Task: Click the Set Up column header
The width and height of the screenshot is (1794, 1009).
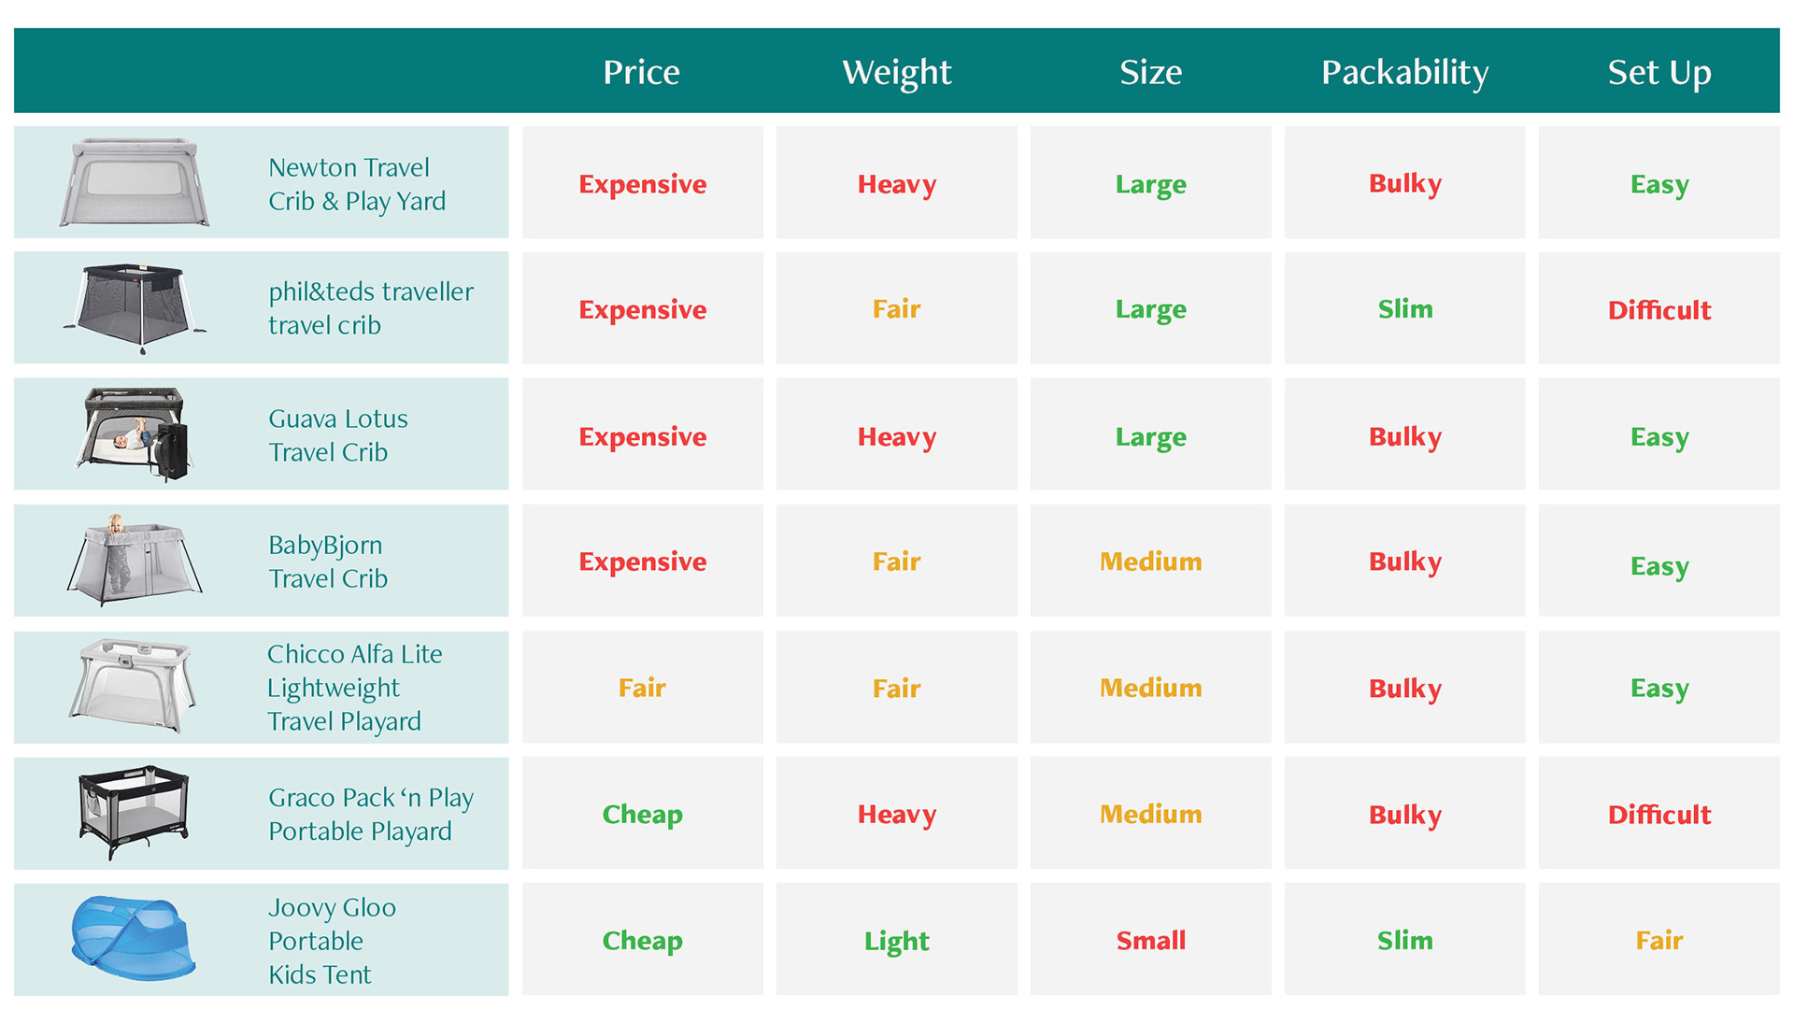Action: pyautogui.click(x=1659, y=72)
